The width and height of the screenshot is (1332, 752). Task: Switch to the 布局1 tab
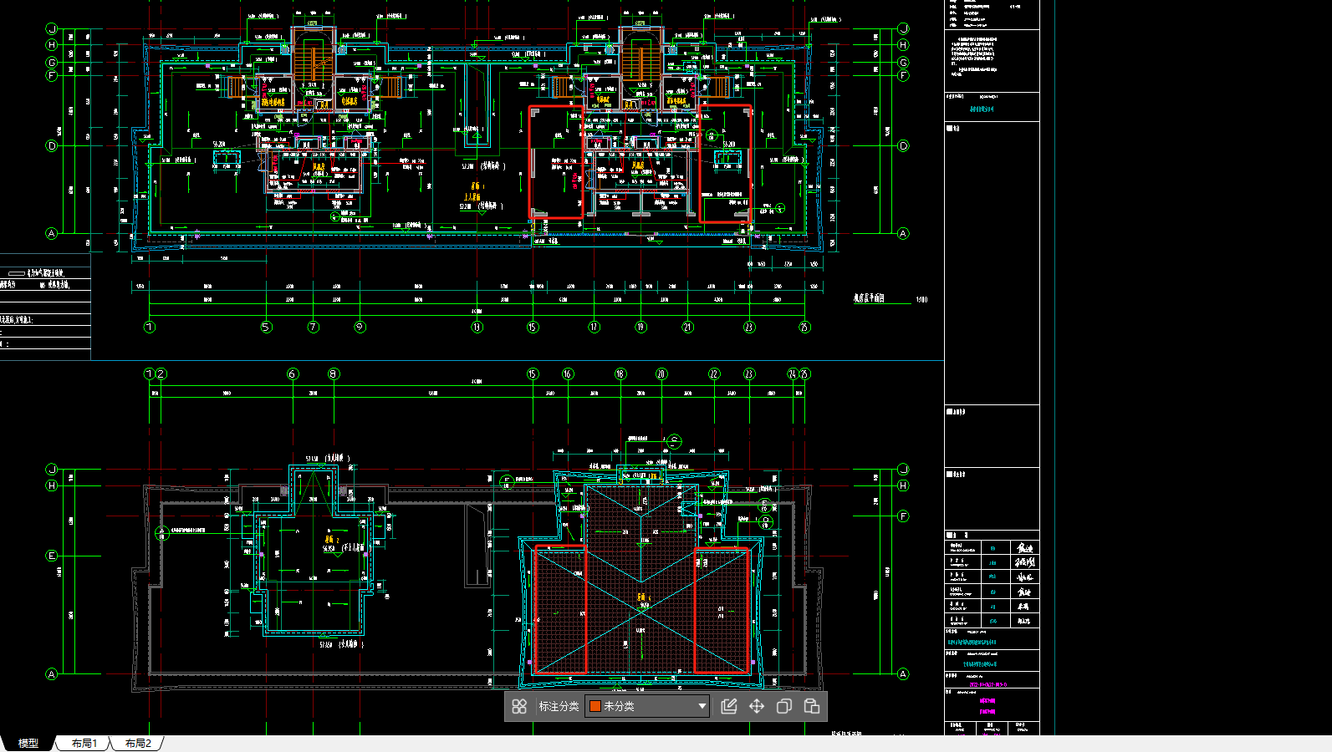click(x=84, y=743)
